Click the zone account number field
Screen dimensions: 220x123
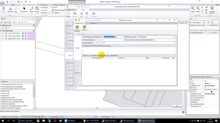113,40
